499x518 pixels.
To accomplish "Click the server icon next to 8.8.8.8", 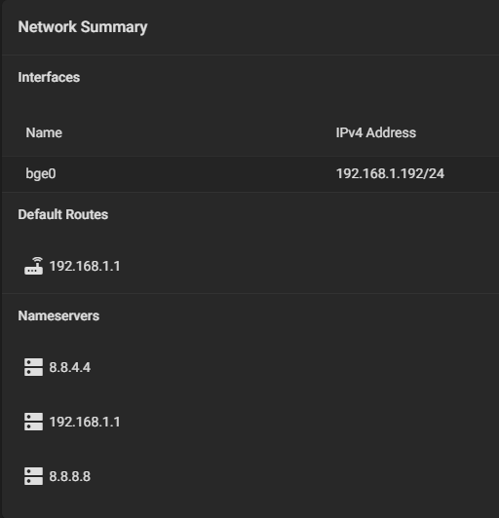I will coord(33,476).
